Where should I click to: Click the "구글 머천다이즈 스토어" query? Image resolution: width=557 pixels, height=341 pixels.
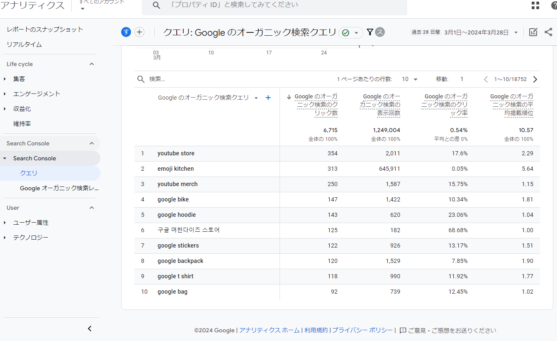189,230
